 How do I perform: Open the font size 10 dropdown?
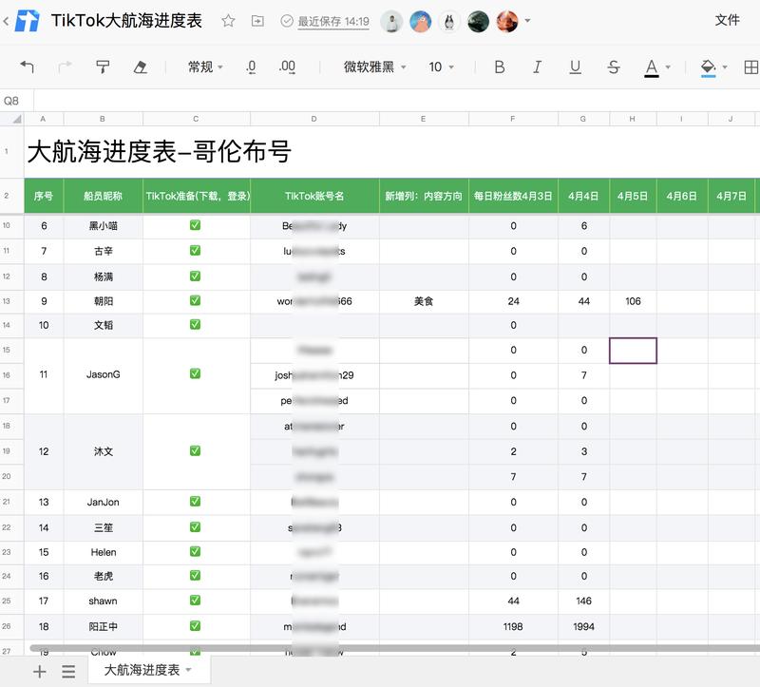[x=441, y=67]
